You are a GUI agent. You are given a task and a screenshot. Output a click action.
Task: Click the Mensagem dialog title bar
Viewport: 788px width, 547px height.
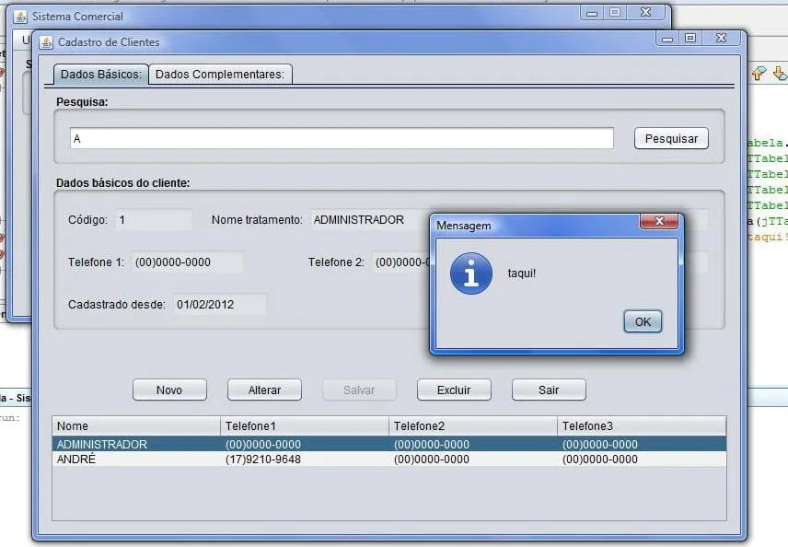click(x=536, y=226)
